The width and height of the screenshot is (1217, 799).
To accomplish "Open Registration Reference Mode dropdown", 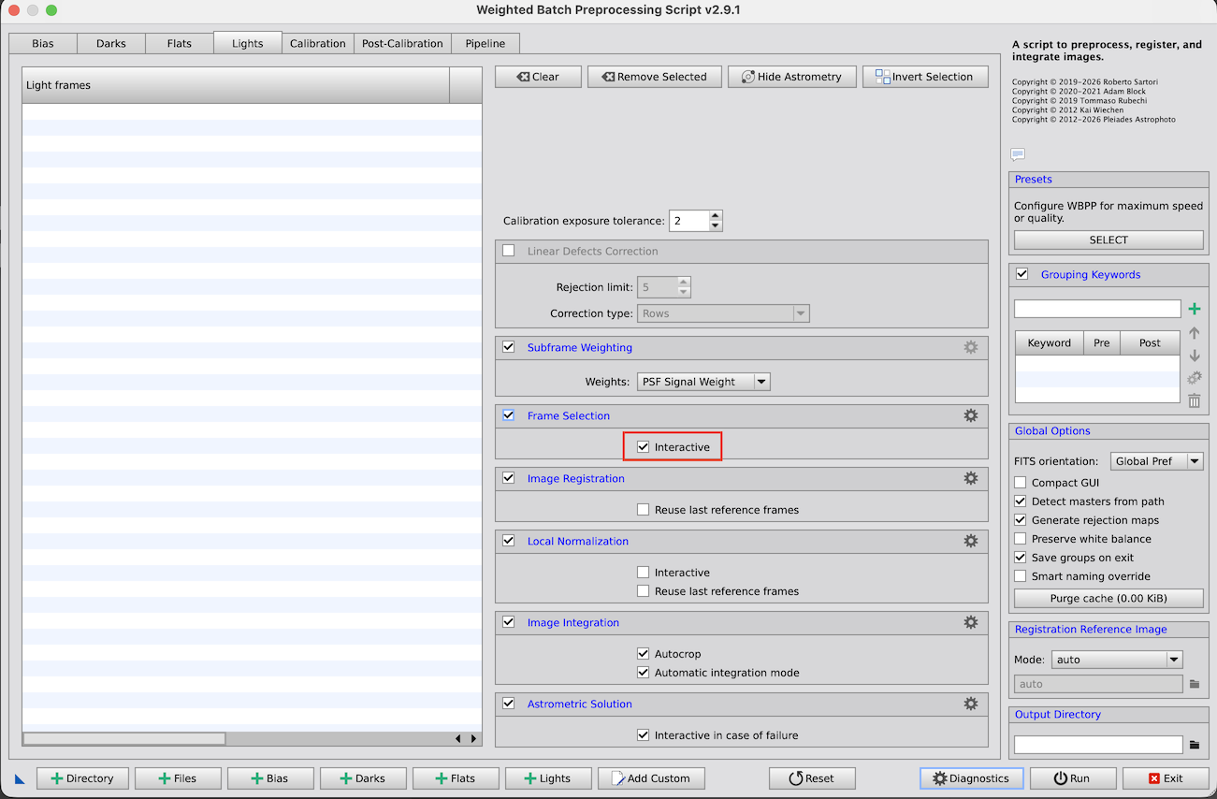I will [x=1117, y=660].
